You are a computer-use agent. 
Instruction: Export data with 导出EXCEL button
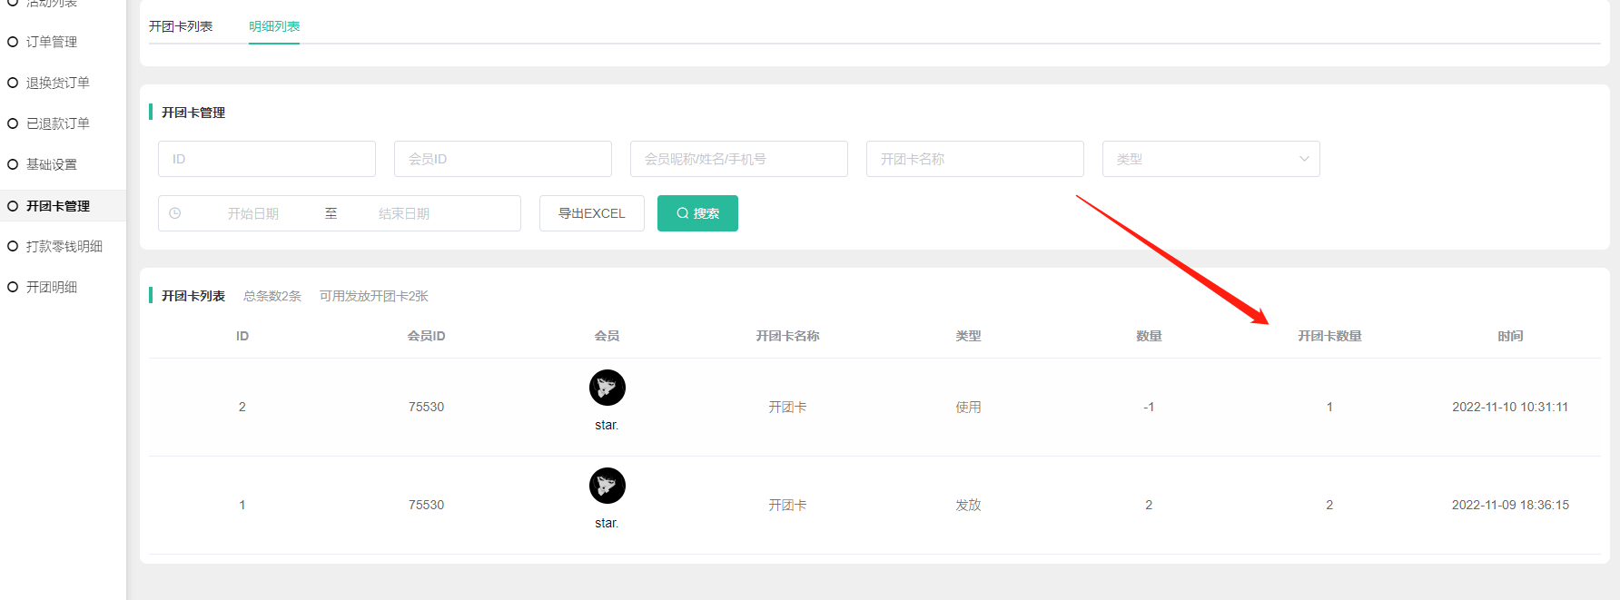coord(591,213)
